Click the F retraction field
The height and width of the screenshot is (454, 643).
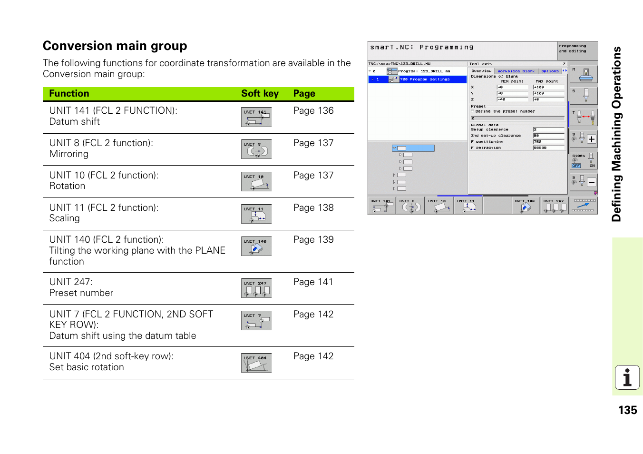548,148
